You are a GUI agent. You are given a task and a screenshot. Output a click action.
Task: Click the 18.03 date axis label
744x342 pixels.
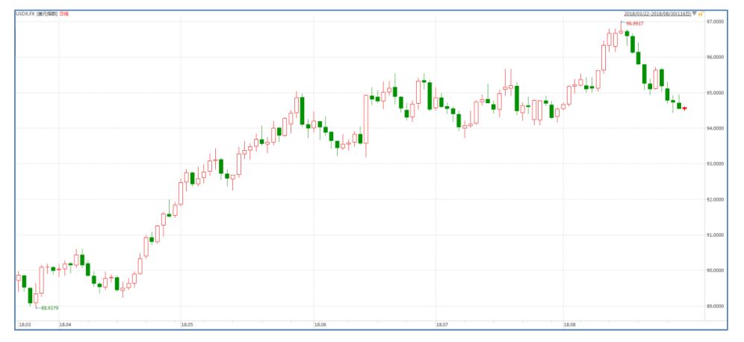[x=24, y=325]
